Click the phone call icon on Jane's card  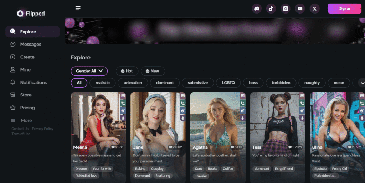(x=183, y=103)
